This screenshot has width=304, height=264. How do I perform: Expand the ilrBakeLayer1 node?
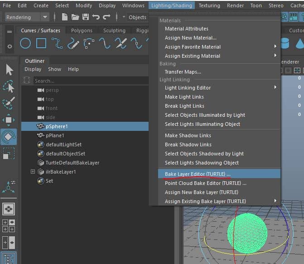(x=33, y=172)
